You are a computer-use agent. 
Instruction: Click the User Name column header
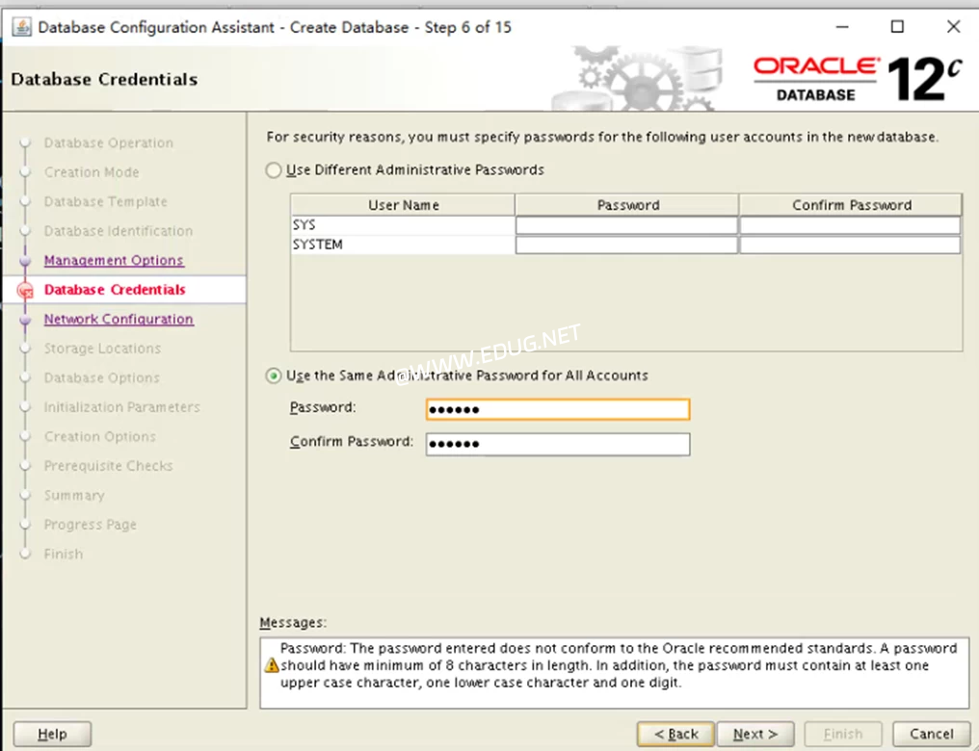(x=403, y=205)
